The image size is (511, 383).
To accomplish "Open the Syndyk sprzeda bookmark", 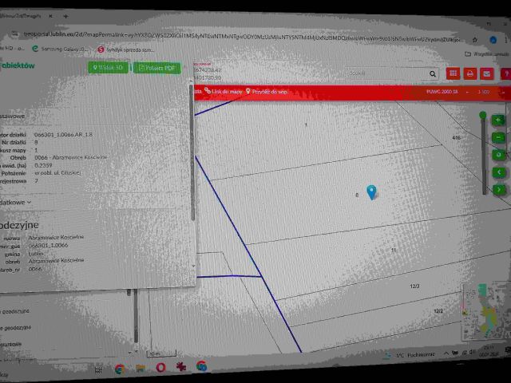I will (x=126, y=49).
